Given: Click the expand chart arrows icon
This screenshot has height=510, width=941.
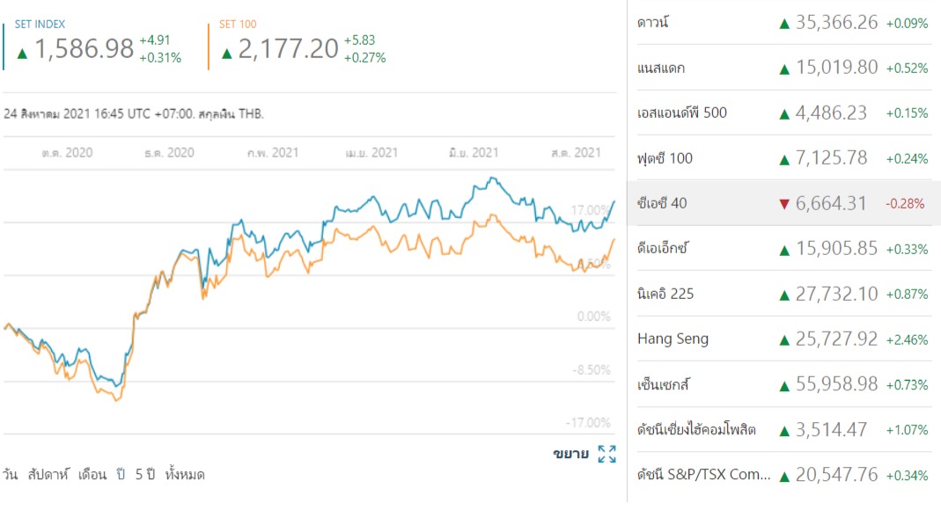Looking at the screenshot, I should pyautogui.click(x=607, y=454).
